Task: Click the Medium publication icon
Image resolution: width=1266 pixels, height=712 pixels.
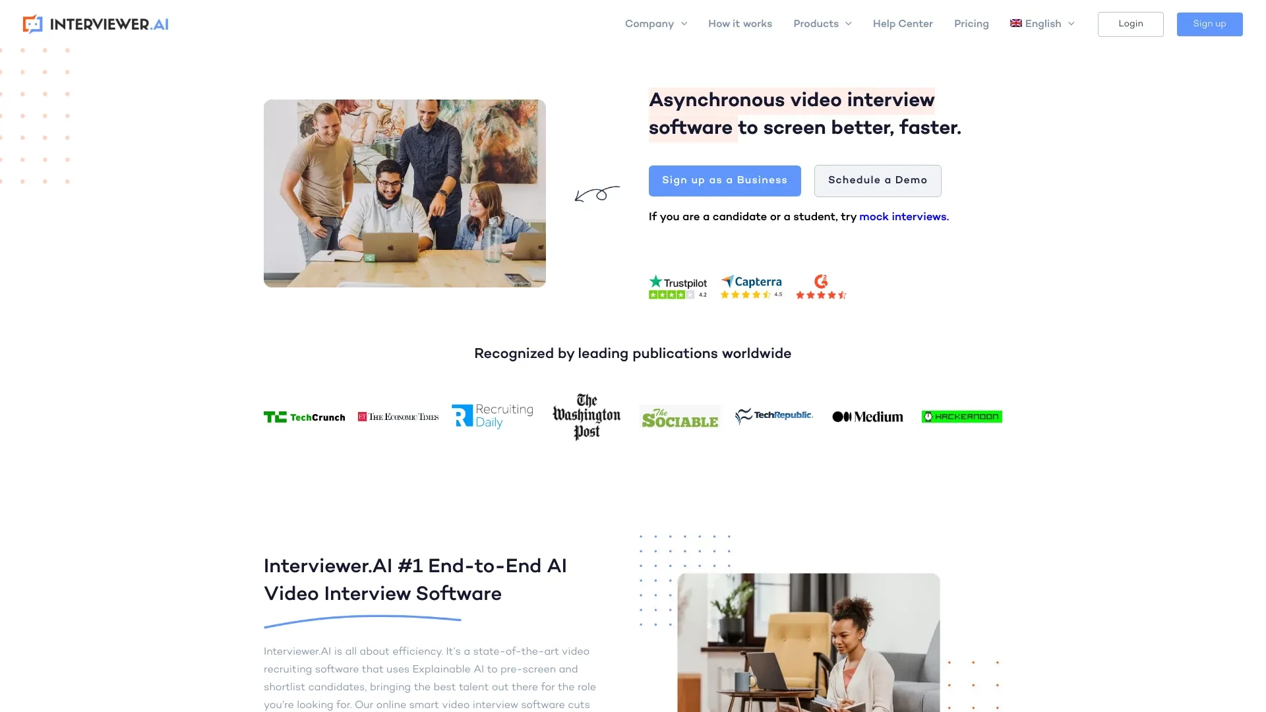Action: click(x=868, y=417)
